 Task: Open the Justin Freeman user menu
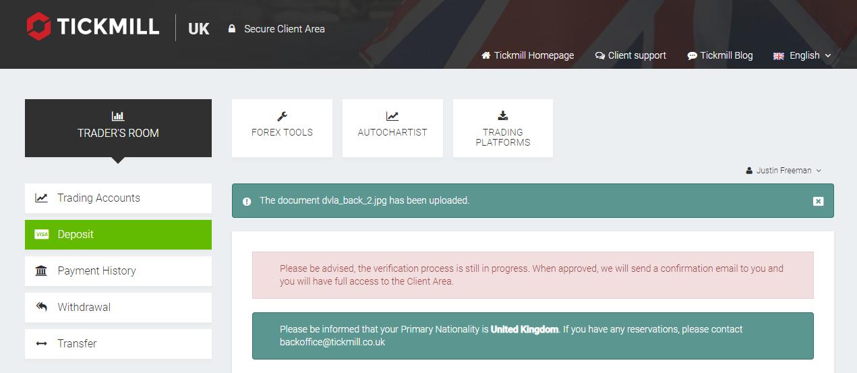pyautogui.click(x=784, y=171)
